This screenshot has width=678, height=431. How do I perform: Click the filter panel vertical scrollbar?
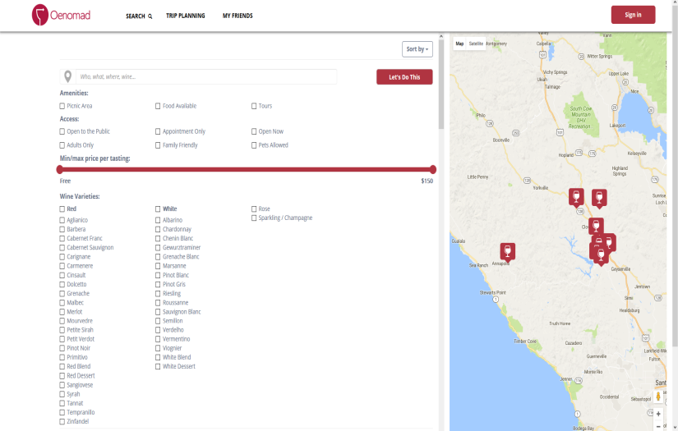tap(441, 85)
